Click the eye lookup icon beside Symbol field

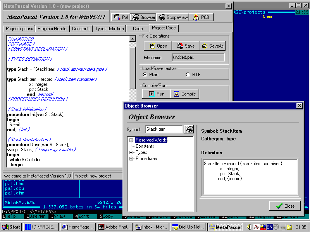(189, 130)
